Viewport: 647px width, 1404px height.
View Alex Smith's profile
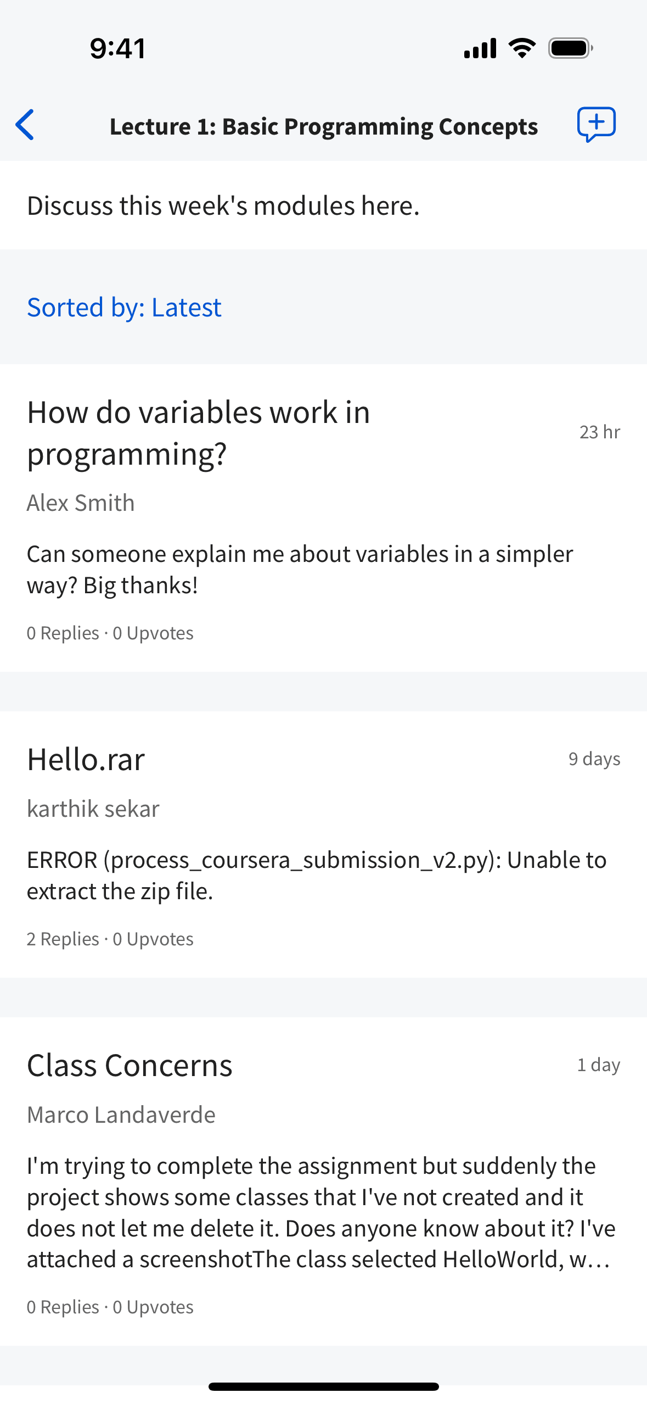[81, 502]
